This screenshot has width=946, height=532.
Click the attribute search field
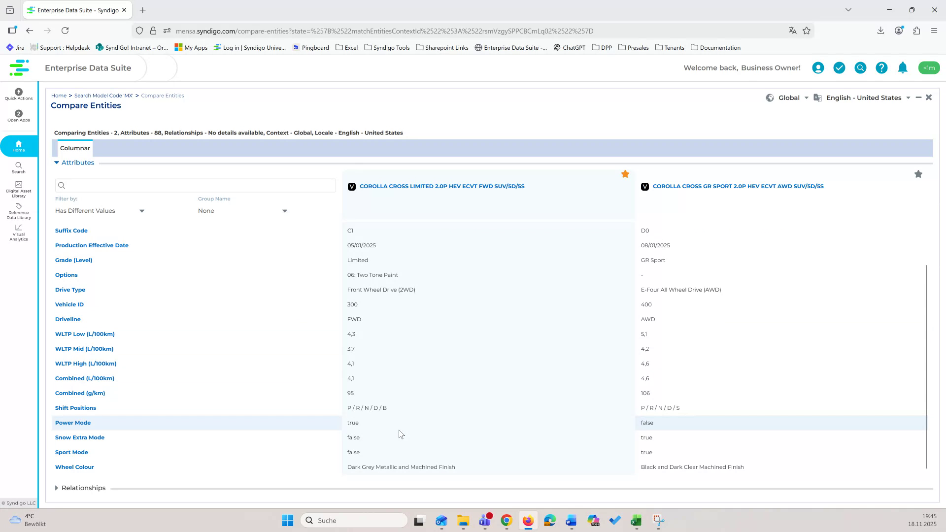click(x=196, y=185)
